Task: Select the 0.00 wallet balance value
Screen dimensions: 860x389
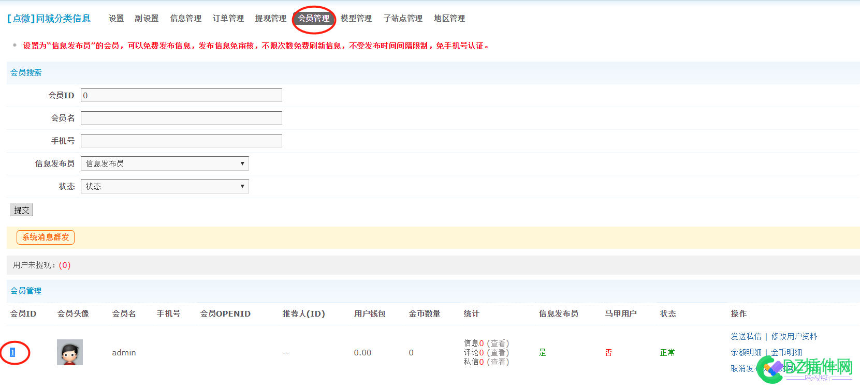Action: click(362, 353)
